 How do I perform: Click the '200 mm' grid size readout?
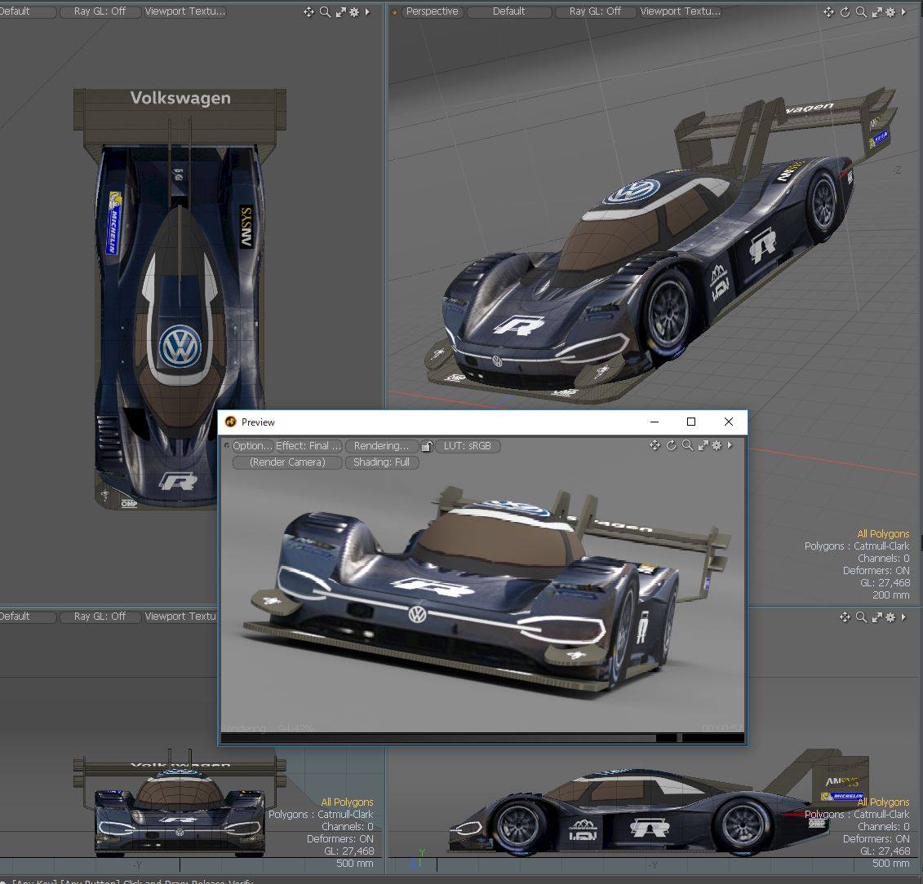tap(890, 595)
